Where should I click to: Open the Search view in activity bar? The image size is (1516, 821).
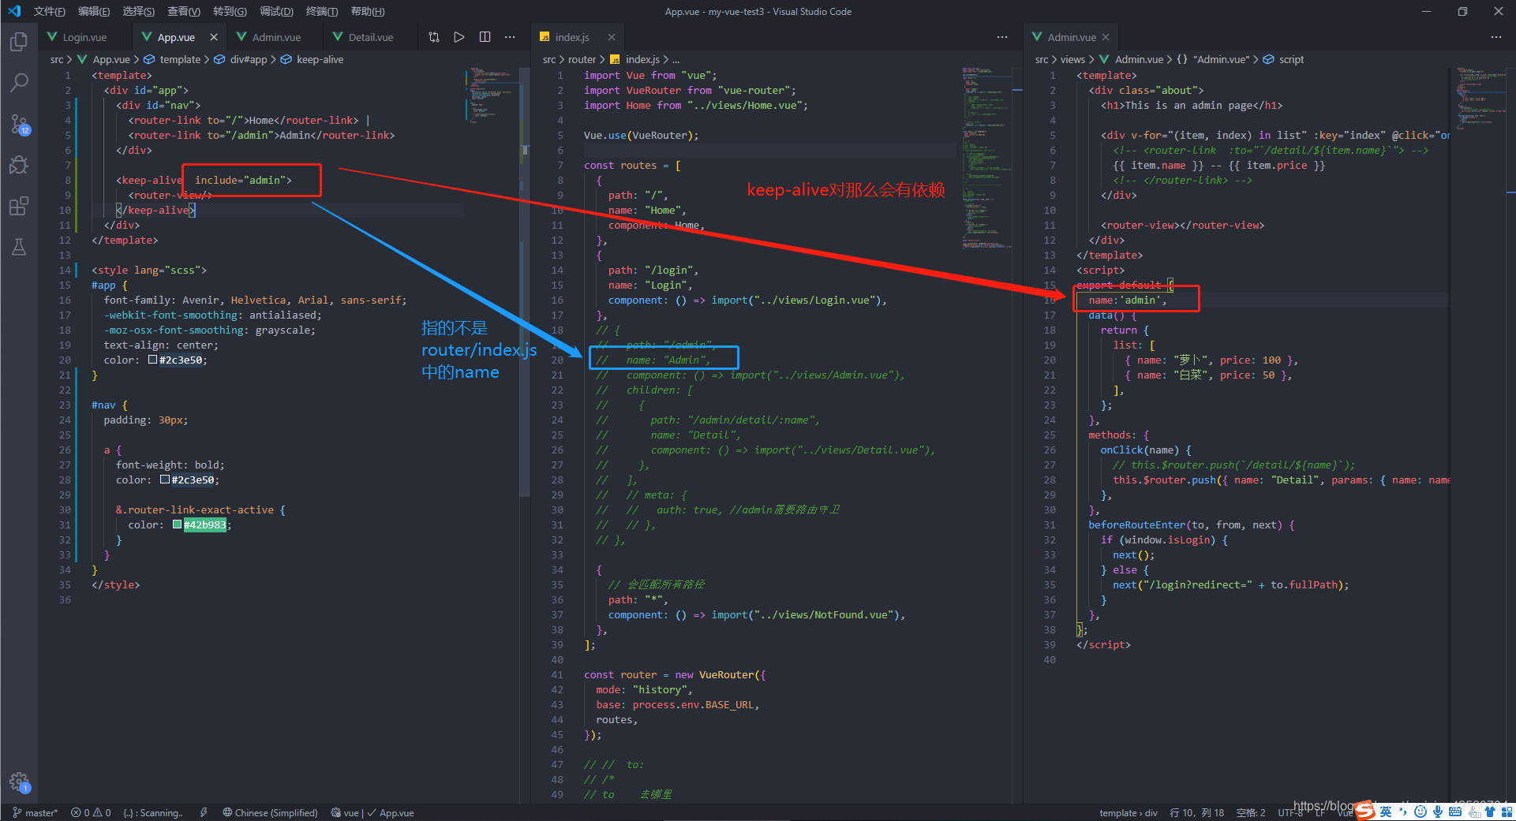tap(19, 82)
